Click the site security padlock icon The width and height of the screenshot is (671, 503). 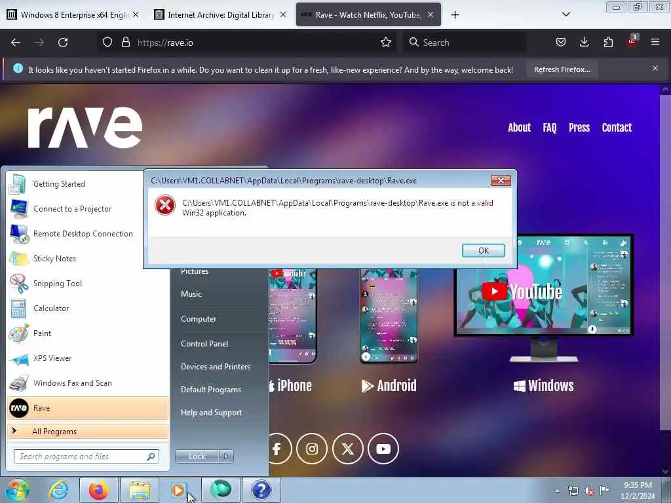(125, 43)
